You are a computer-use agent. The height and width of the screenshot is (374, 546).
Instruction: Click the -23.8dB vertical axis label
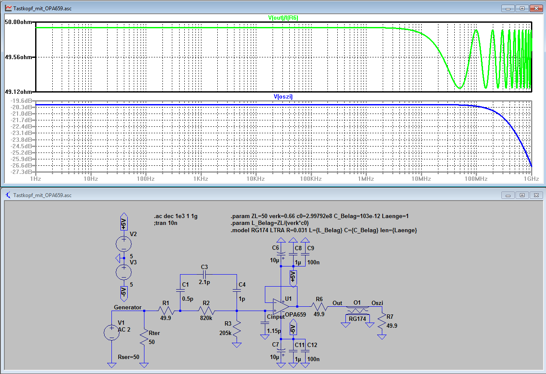point(22,140)
